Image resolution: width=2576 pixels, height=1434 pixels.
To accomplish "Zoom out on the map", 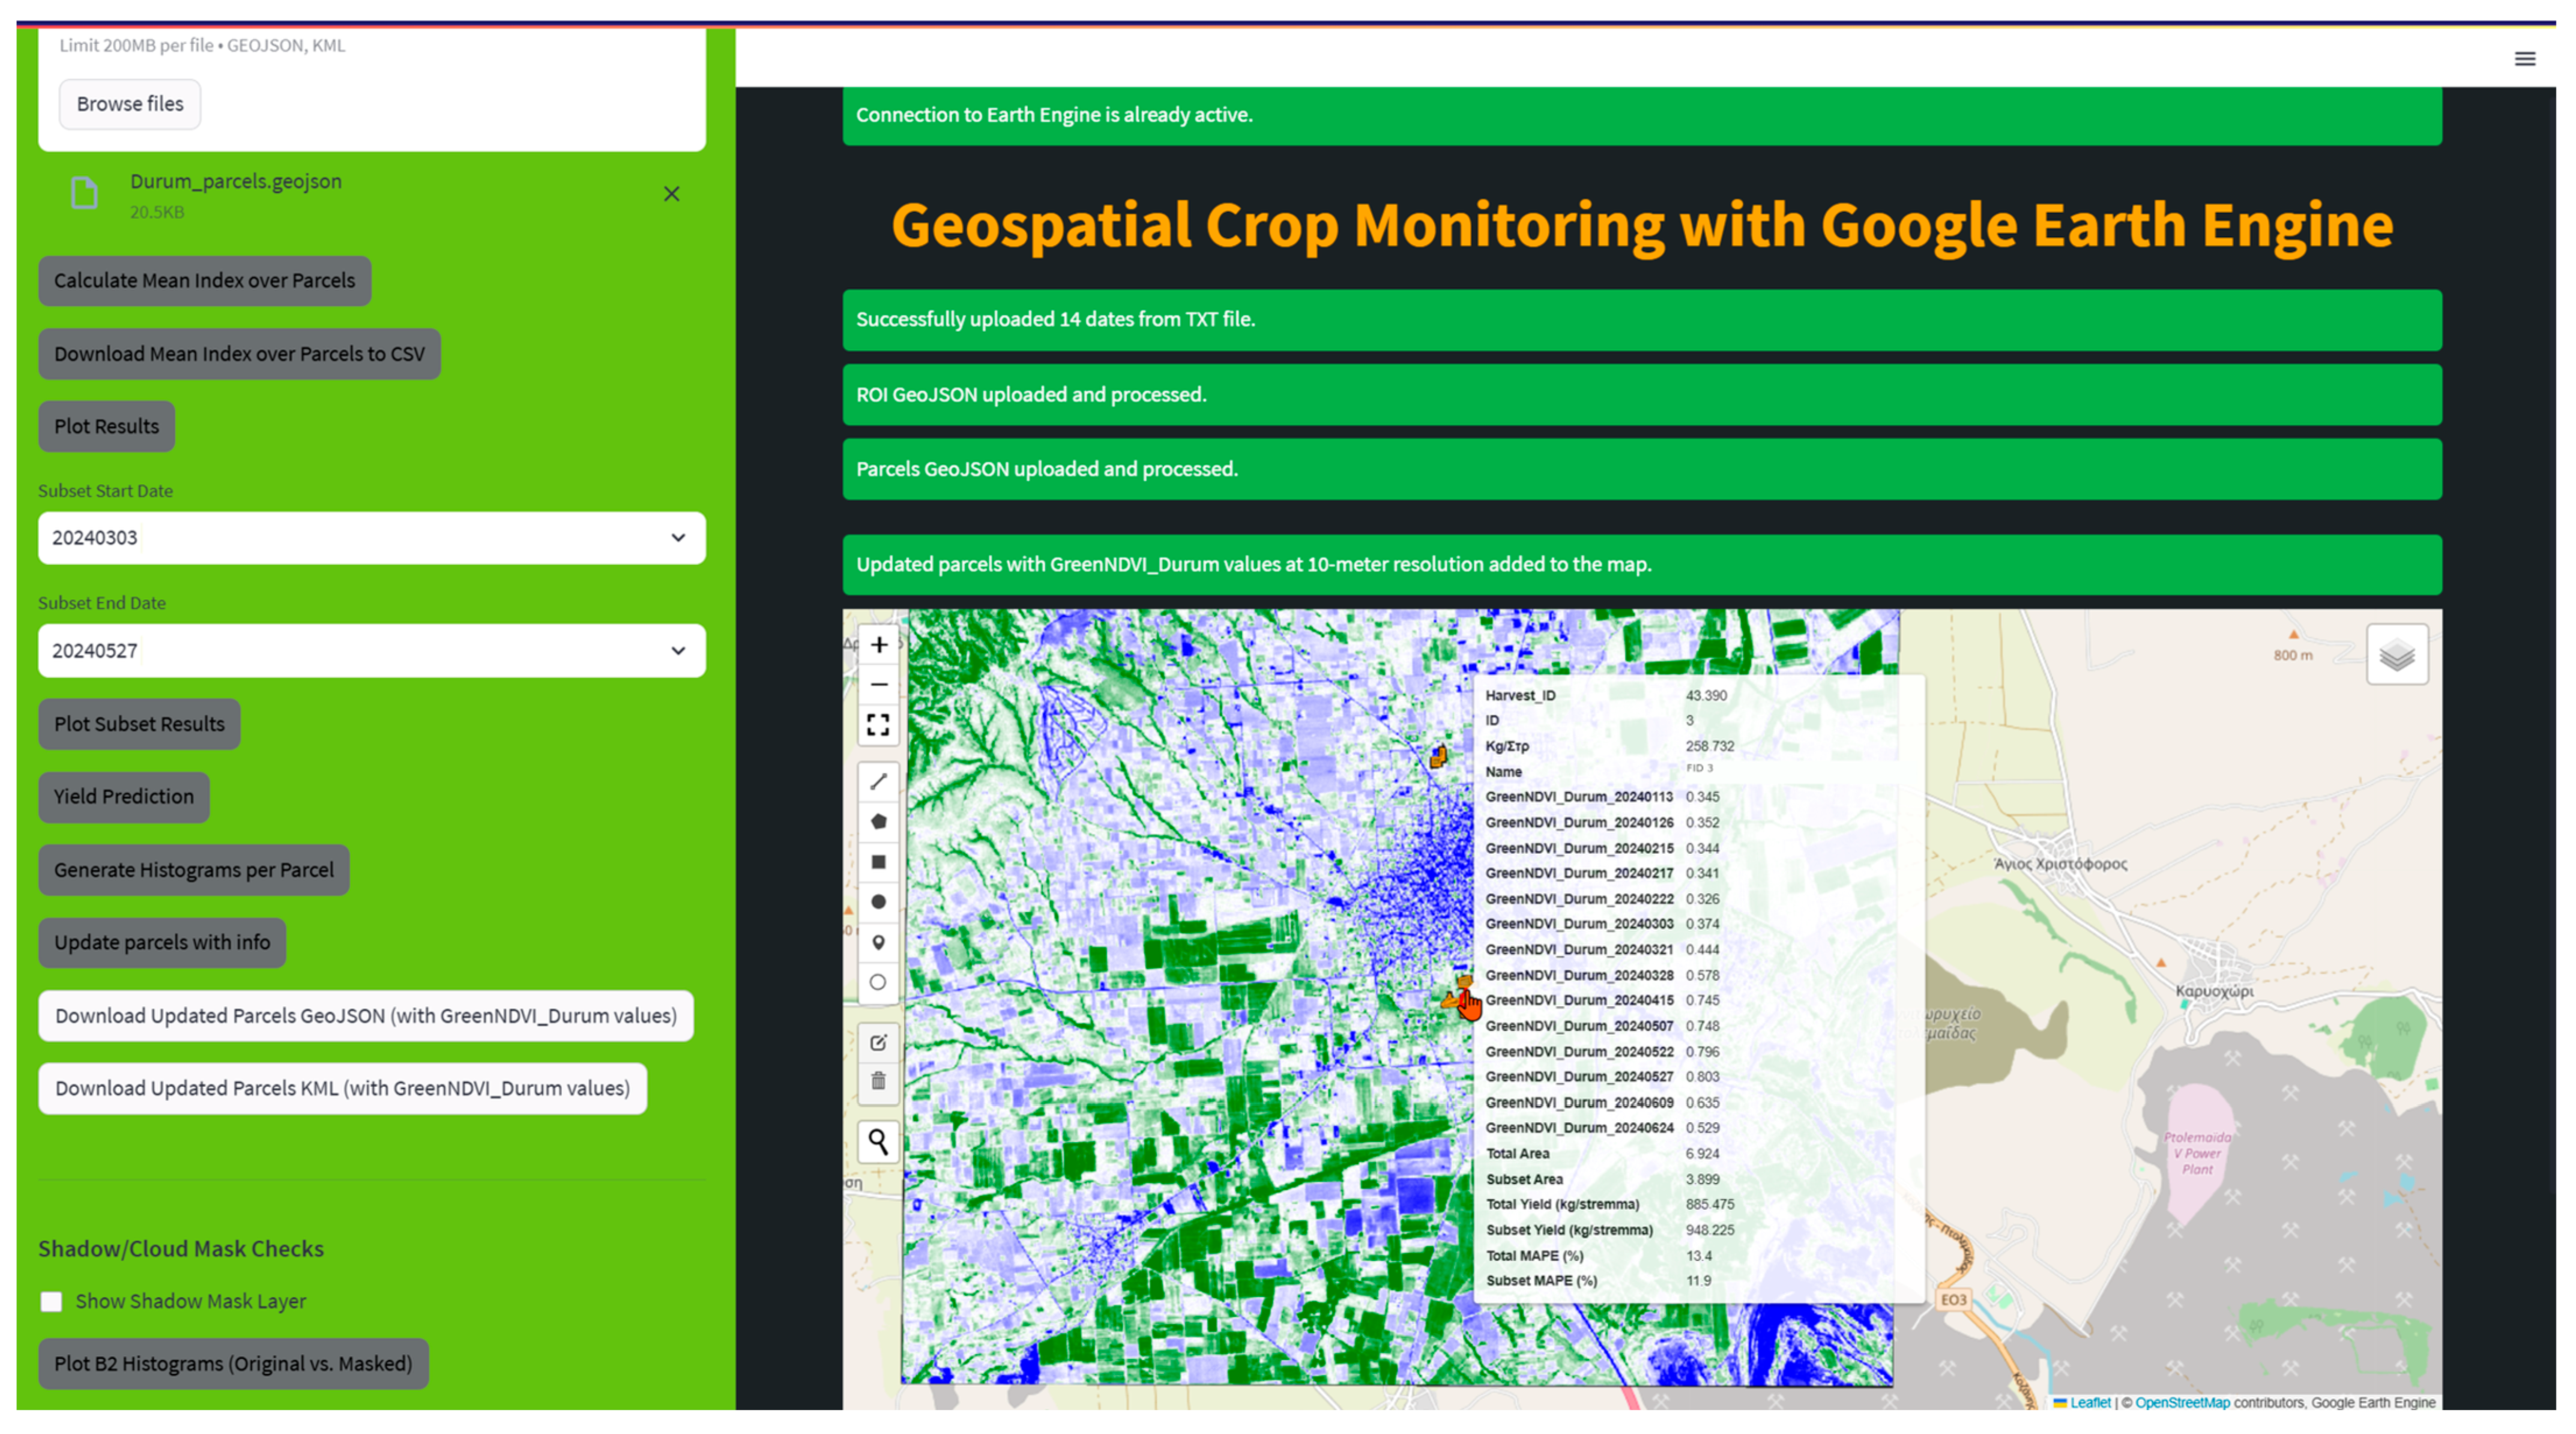I will [x=878, y=685].
